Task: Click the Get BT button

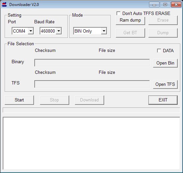Action: pos(130,33)
